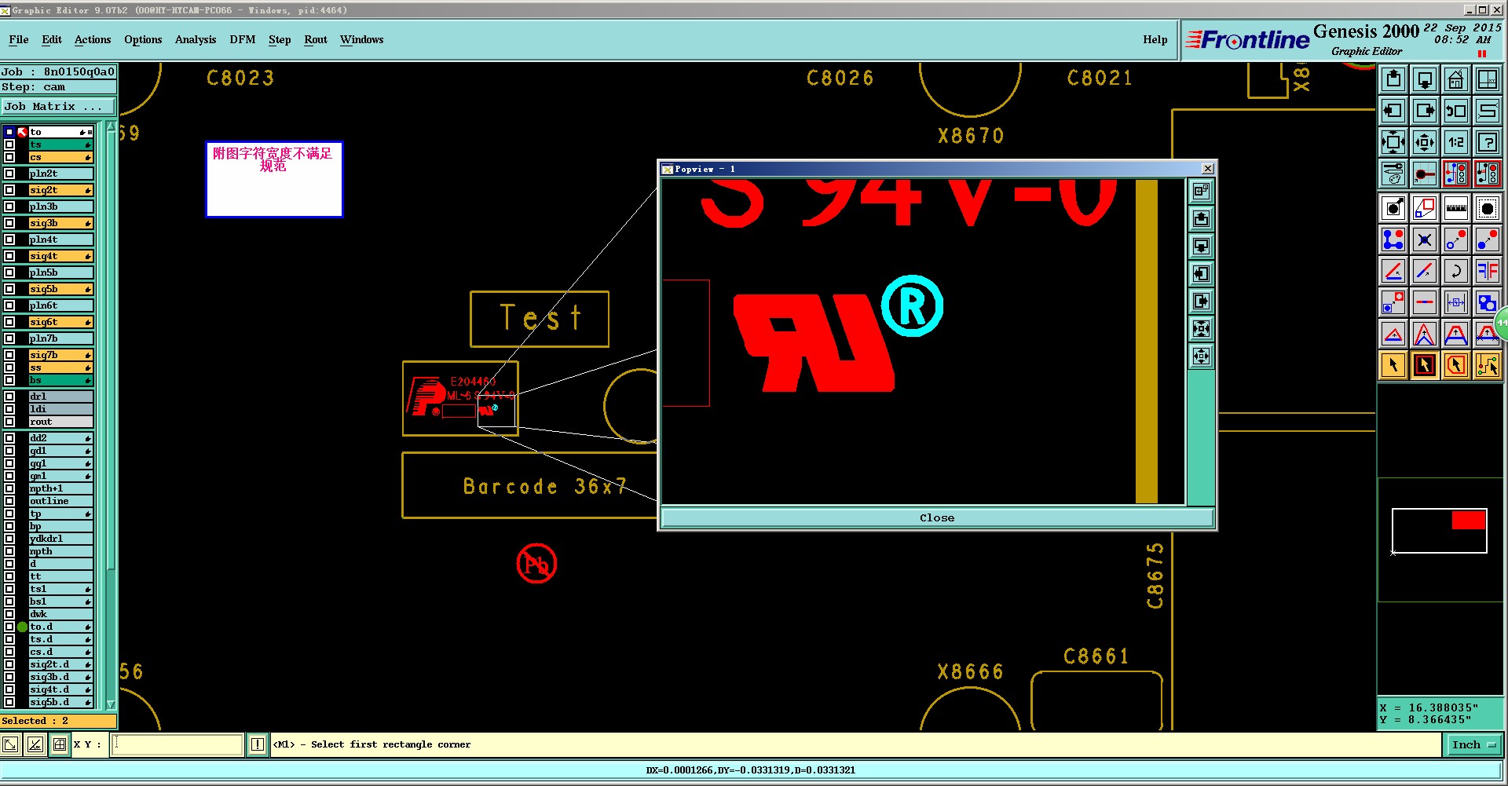
Task: Click the Home view house icon
Action: (x=1456, y=79)
